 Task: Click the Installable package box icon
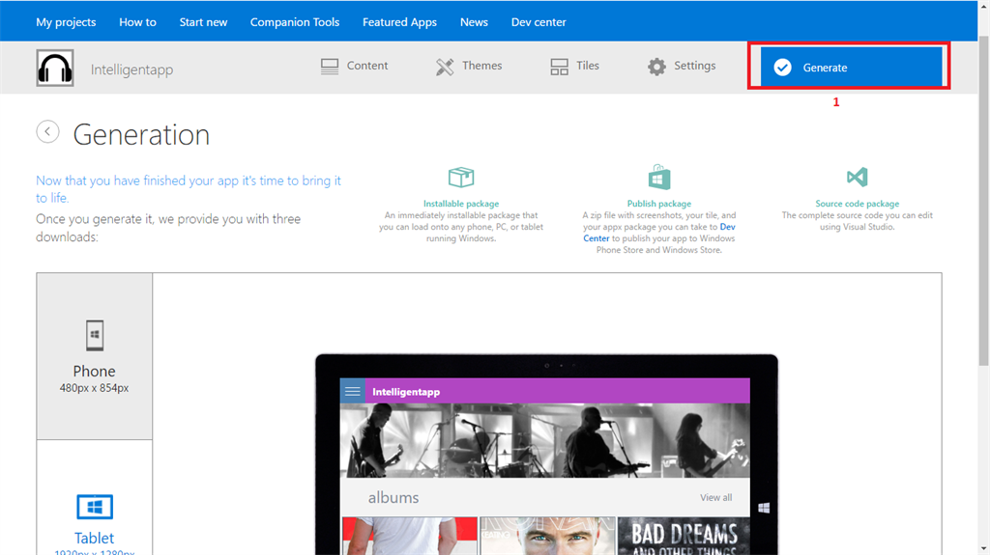[461, 178]
